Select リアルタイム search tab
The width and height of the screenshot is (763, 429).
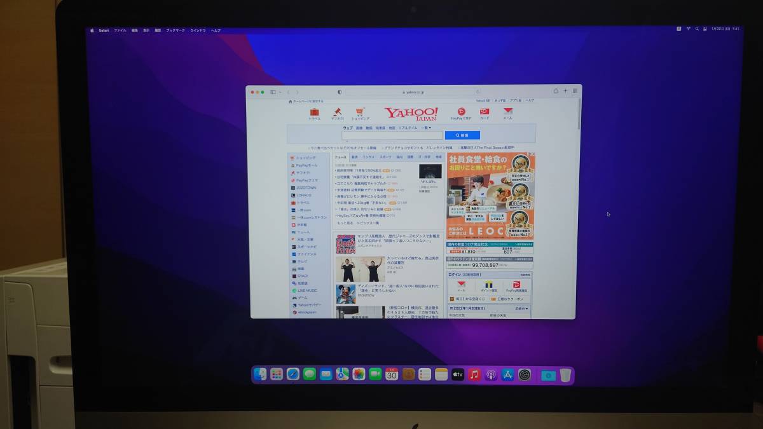tap(408, 128)
